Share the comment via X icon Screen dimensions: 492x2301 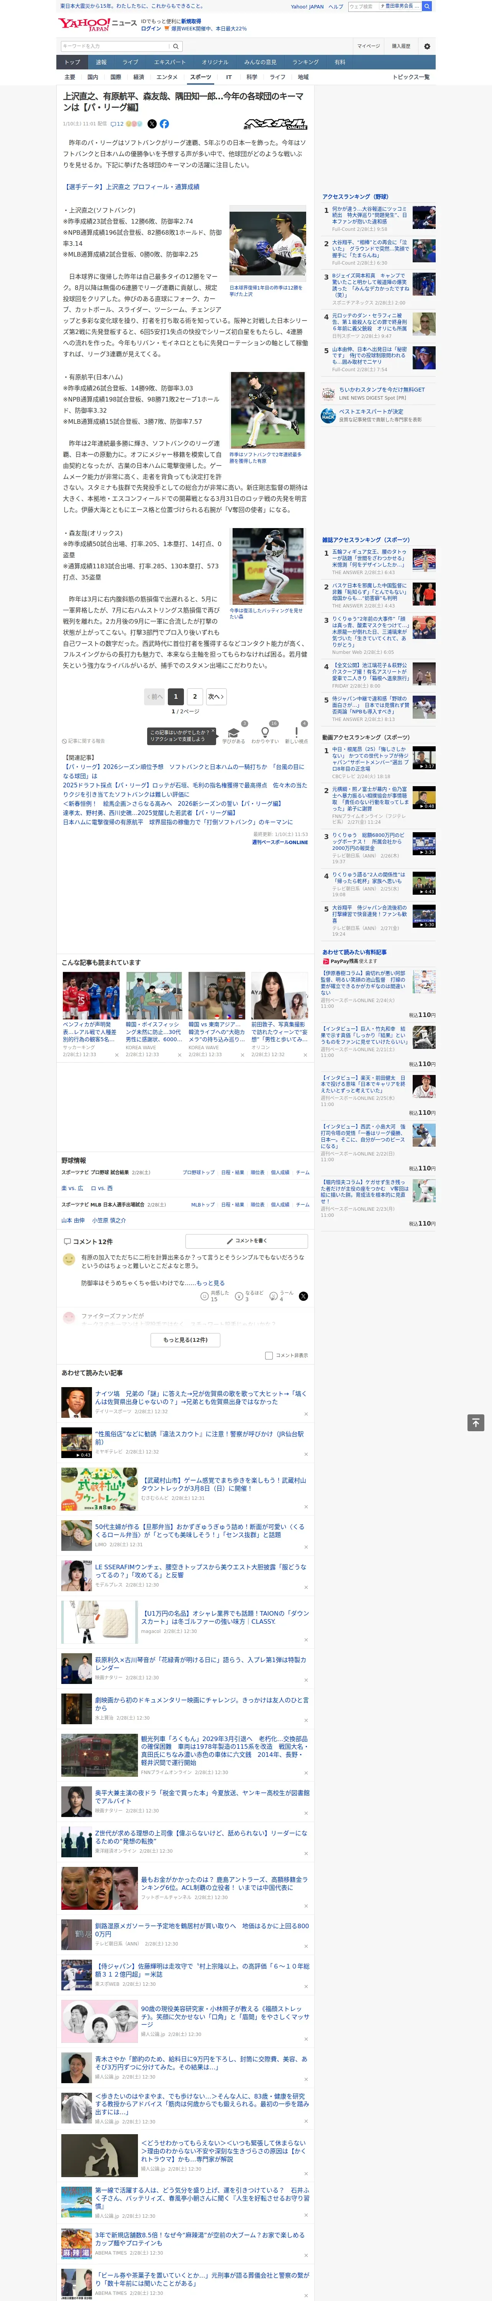(x=303, y=1296)
